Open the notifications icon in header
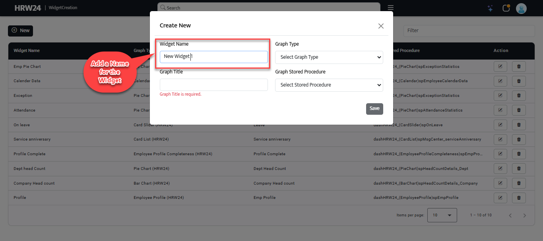543x241 pixels. pyautogui.click(x=506, y=8)
